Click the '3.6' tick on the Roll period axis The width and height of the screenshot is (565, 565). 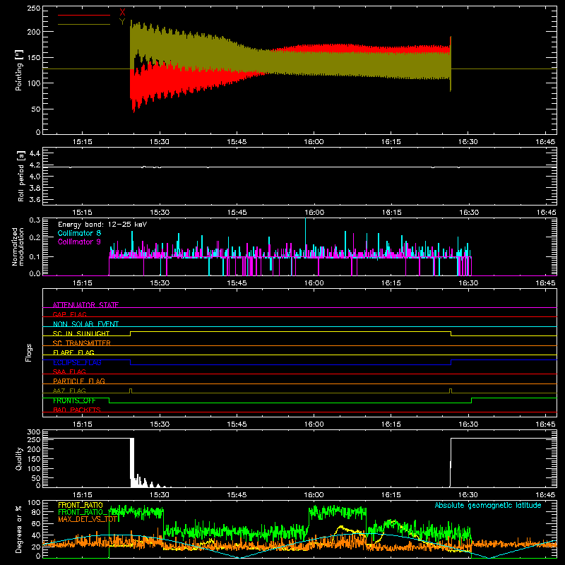click(x=35, y=199)
